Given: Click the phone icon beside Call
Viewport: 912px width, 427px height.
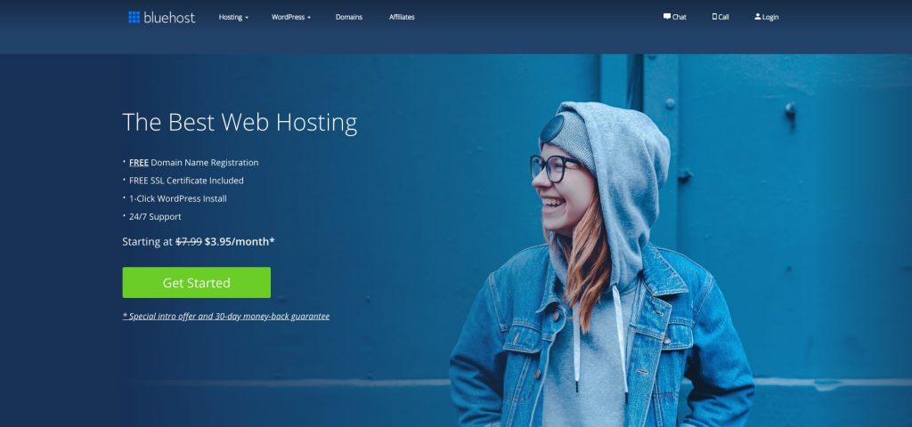Looking at the screenshot, I should tap(714, 17).
